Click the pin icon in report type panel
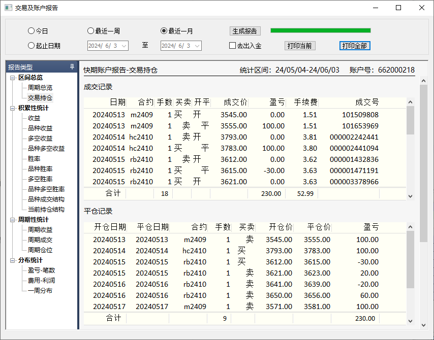 [x=72, y=67]
